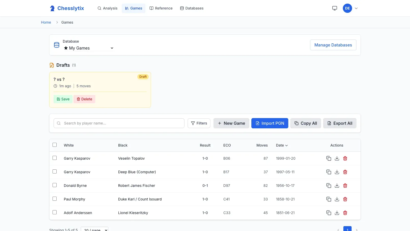Open the 20 / page selector
Image resolution: width=410 pixels, height=231 pixels.
click(95, 229)
